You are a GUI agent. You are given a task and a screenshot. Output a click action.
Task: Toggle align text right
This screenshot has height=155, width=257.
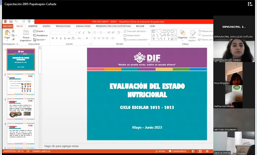click(x=103, y=38)
